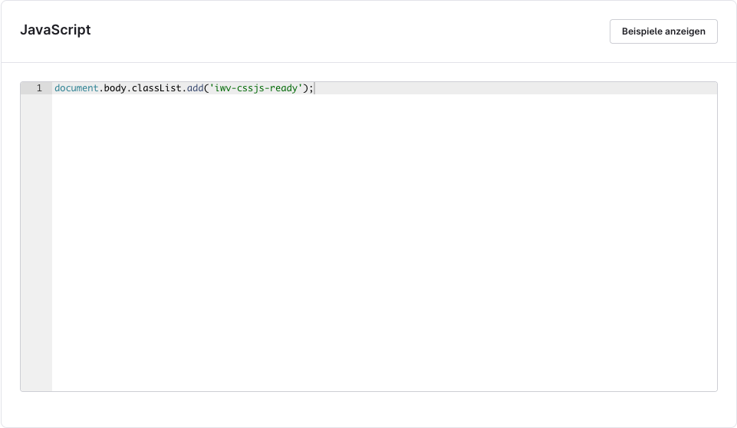Click the word document in the code
The height and width of the screenshot is (428, 737).
tap(76, 88)
